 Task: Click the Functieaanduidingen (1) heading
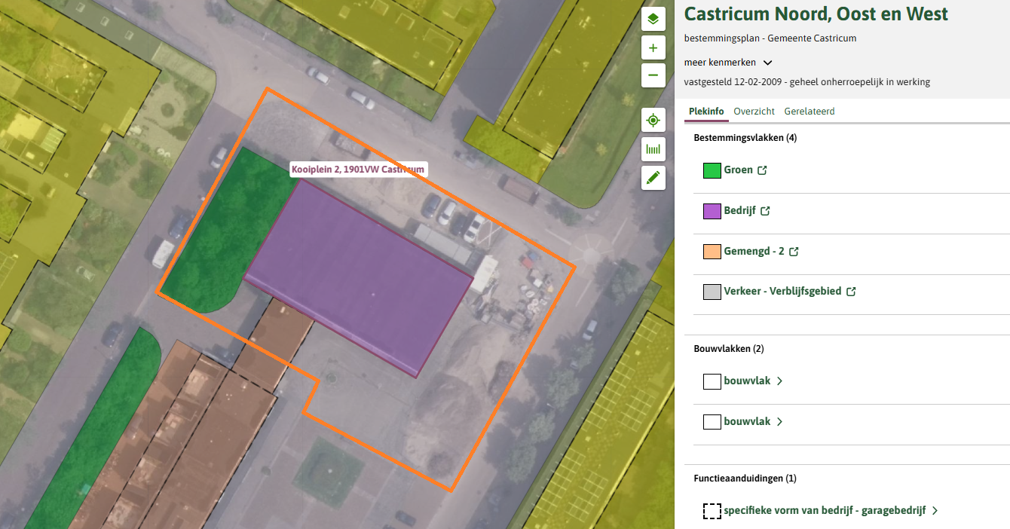pos(745,479)
